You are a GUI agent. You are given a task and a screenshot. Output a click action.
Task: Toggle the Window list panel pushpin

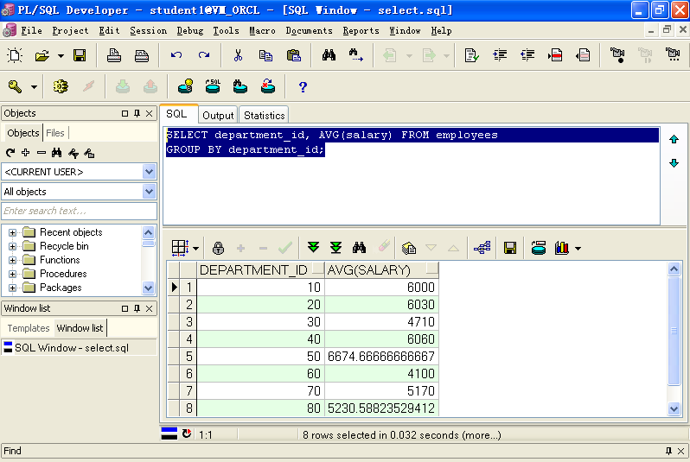137,308
